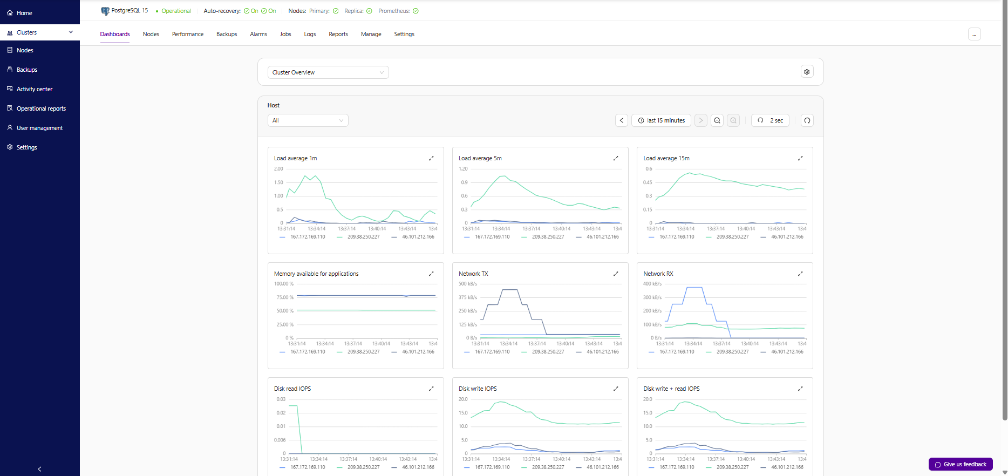The width and height of the screenshot is (1008, 476).
Task: Expand the Load average 1m chart
Action: coord(431,158)
